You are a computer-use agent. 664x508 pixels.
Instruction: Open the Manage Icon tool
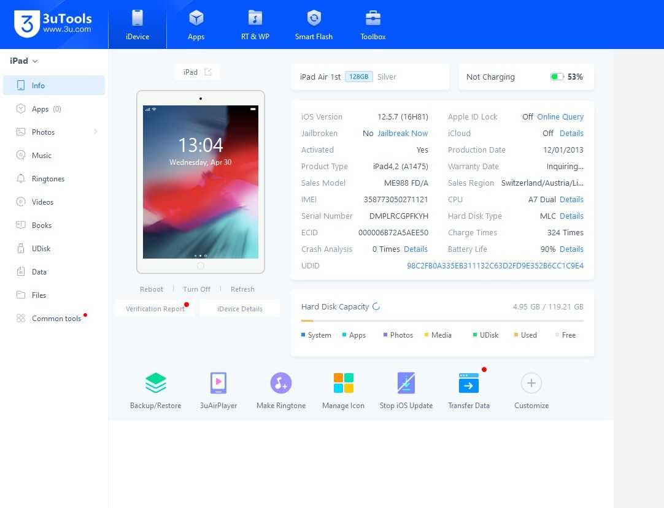click(344, 391)
